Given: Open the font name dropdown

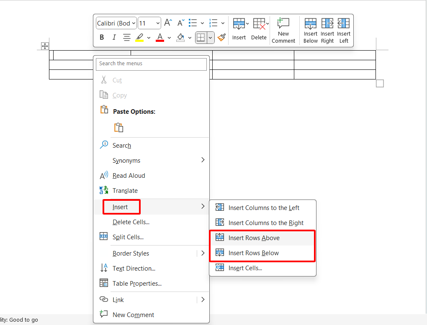Looking at the screenshot, I should 116,23.
